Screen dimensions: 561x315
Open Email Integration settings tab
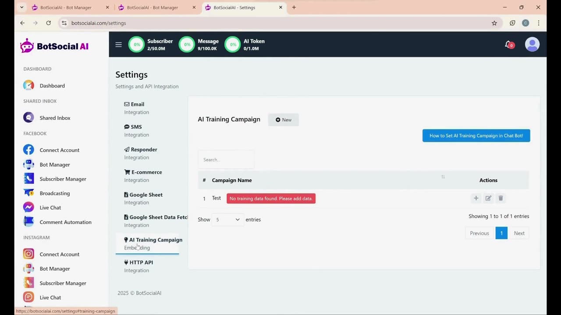tap(147, 108)
